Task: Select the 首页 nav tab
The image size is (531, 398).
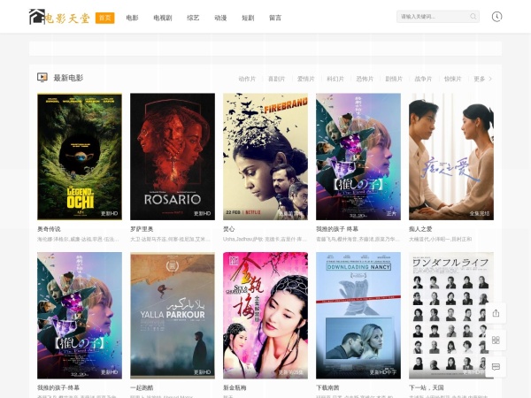Action: pyautogui.click(x=105, y=18)
